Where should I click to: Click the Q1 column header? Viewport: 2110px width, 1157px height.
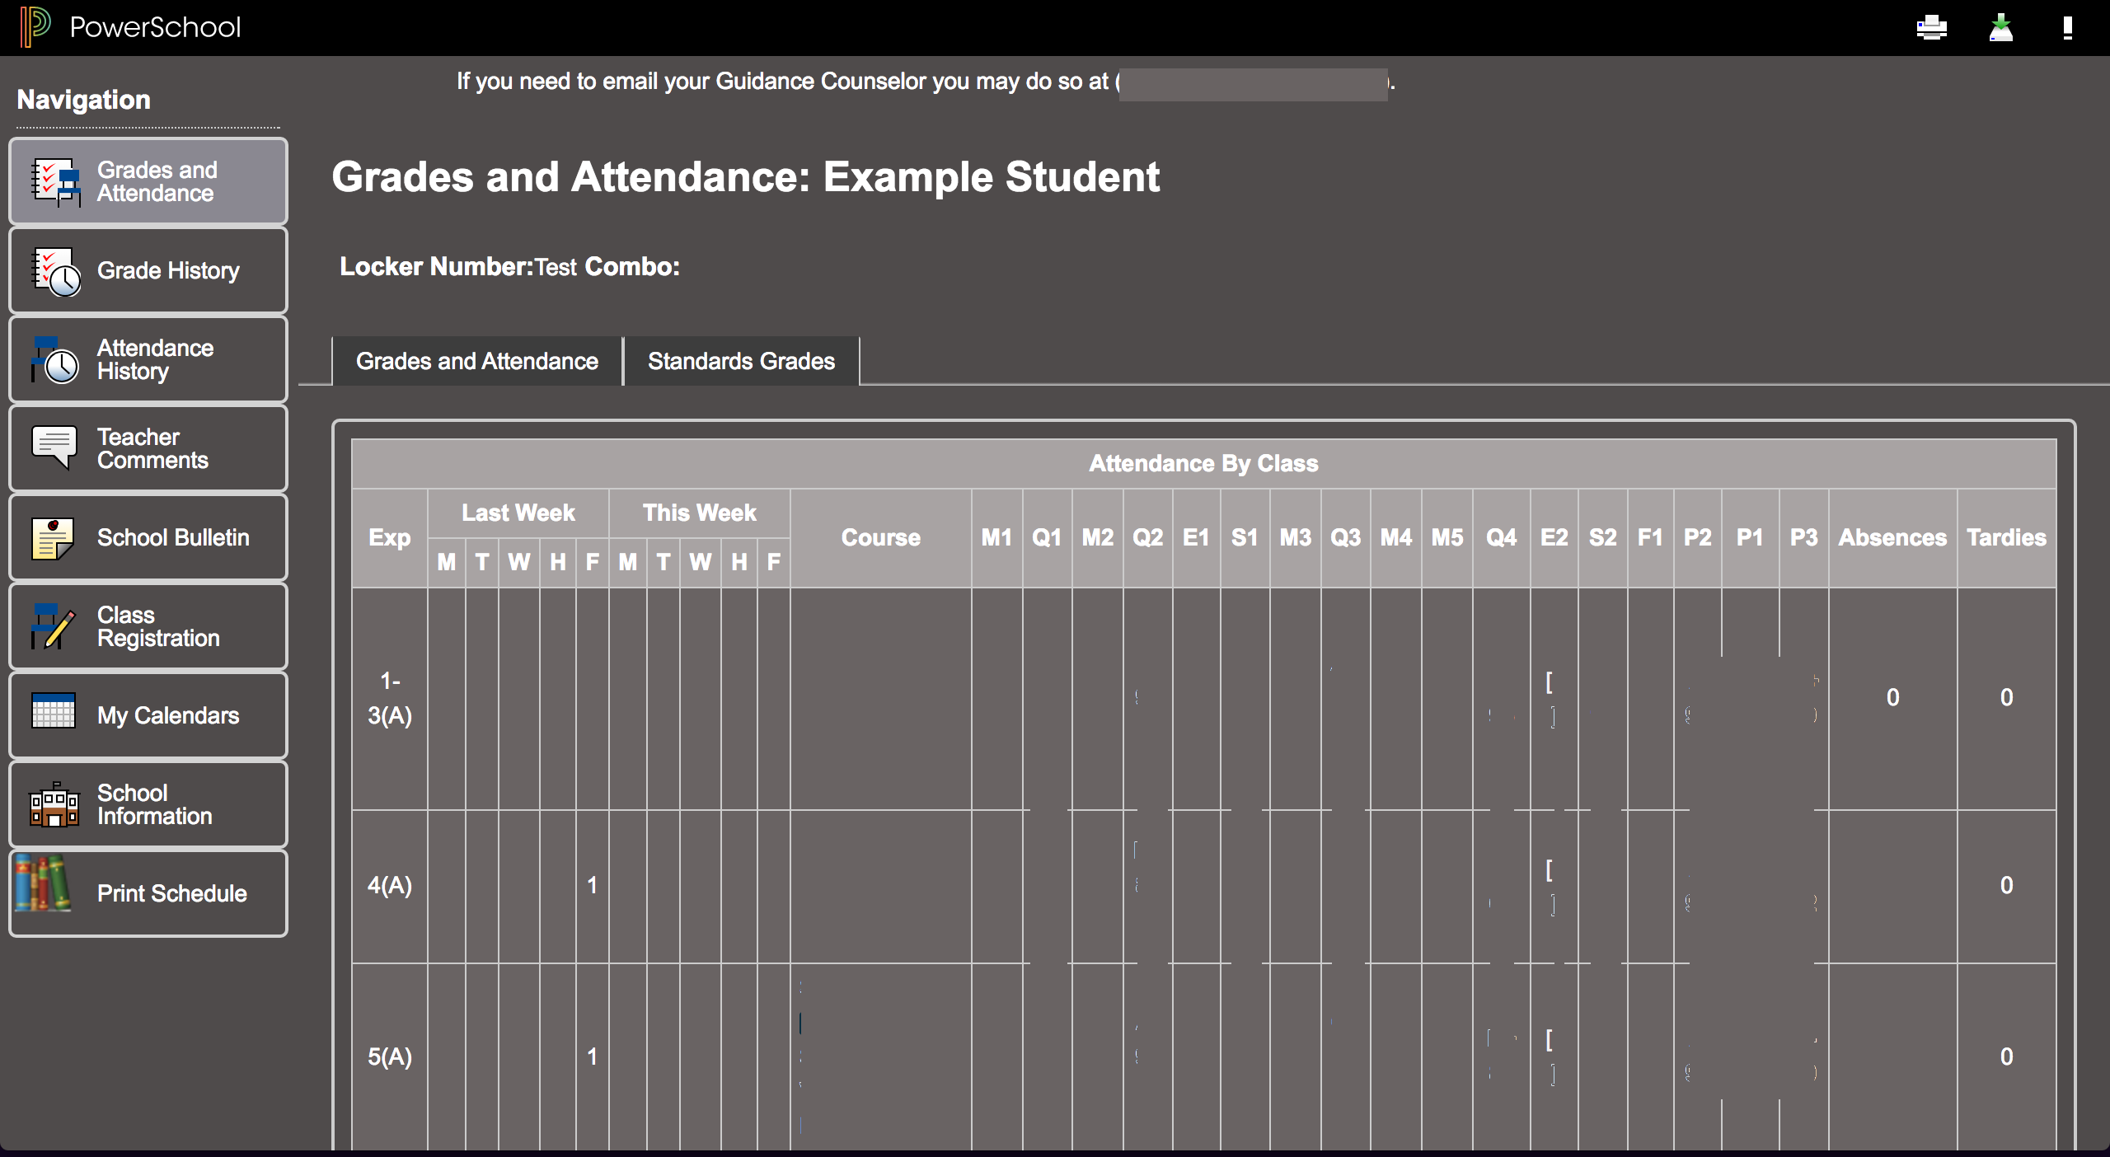pos(1047,537)
